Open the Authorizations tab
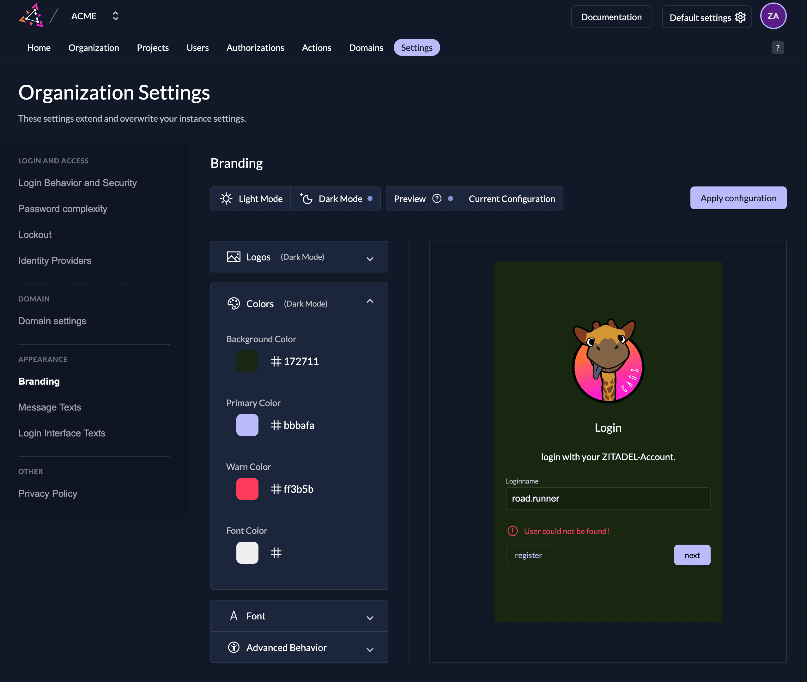The image size is (807, 682). [x=255, y=47]
